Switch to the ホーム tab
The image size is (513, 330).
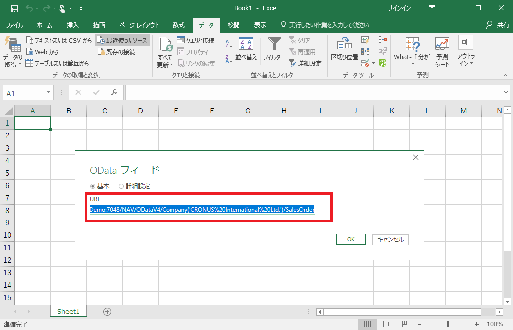(45, 25)
